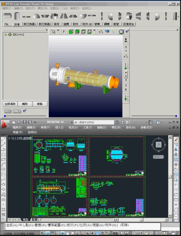This screenshot has width=181, height=236.
Task: Select the first solid green cube display mode
Action: click(x=71, y=32)
